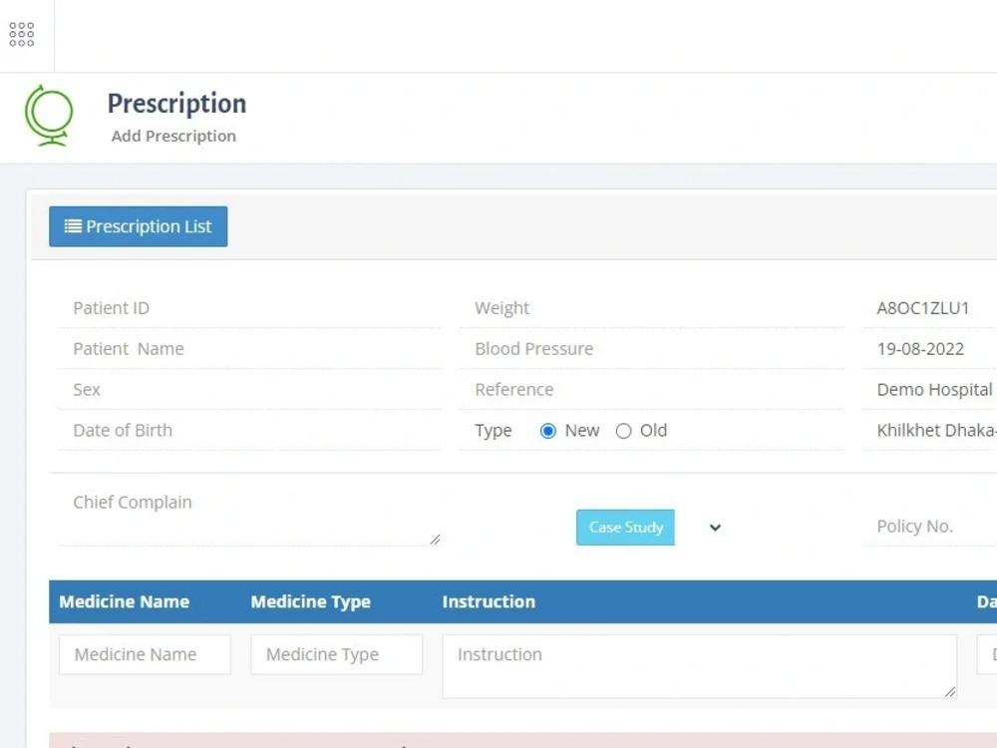Expand the chevron next to Case Study
This screenshot has height=748, width=997.
click(714, 527)
